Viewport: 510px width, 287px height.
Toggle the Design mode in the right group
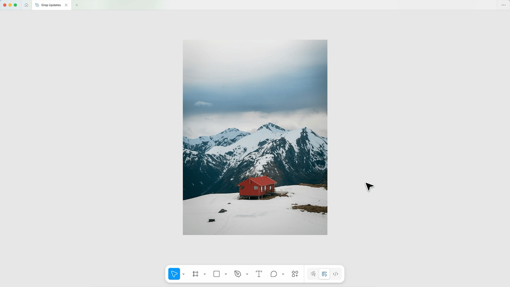click(324, 274)
